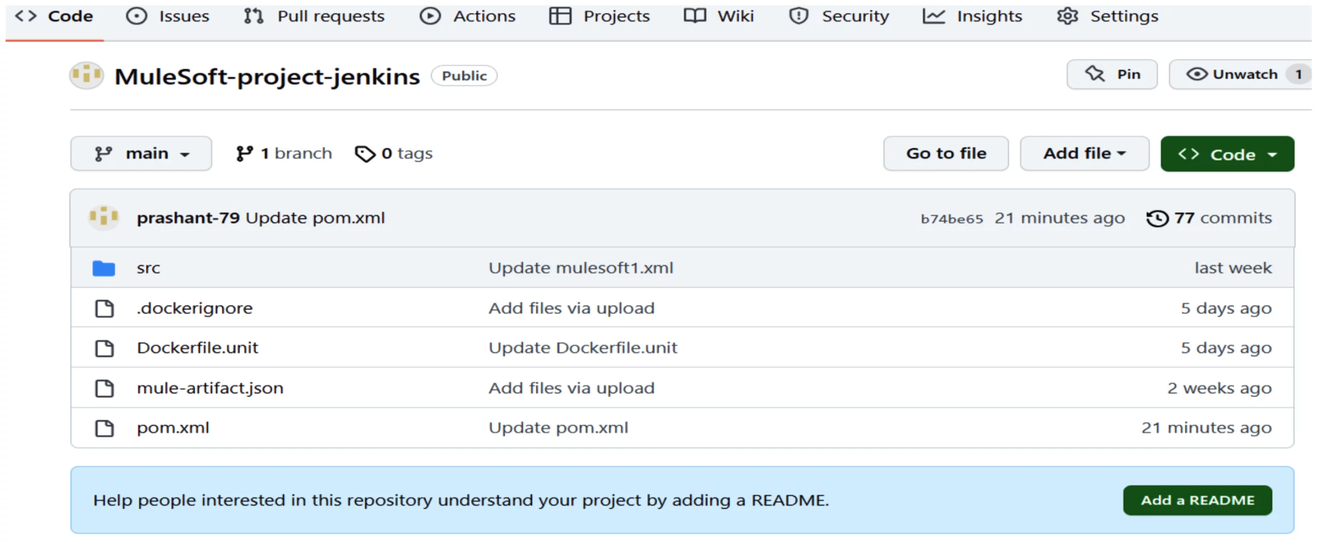
Task: Click the commit author avatar icon
Action: coord(104,218)
